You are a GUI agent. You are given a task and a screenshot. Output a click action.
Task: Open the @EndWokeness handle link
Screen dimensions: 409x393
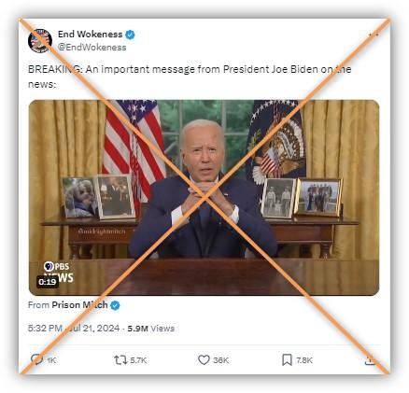(x=92, y=48)
